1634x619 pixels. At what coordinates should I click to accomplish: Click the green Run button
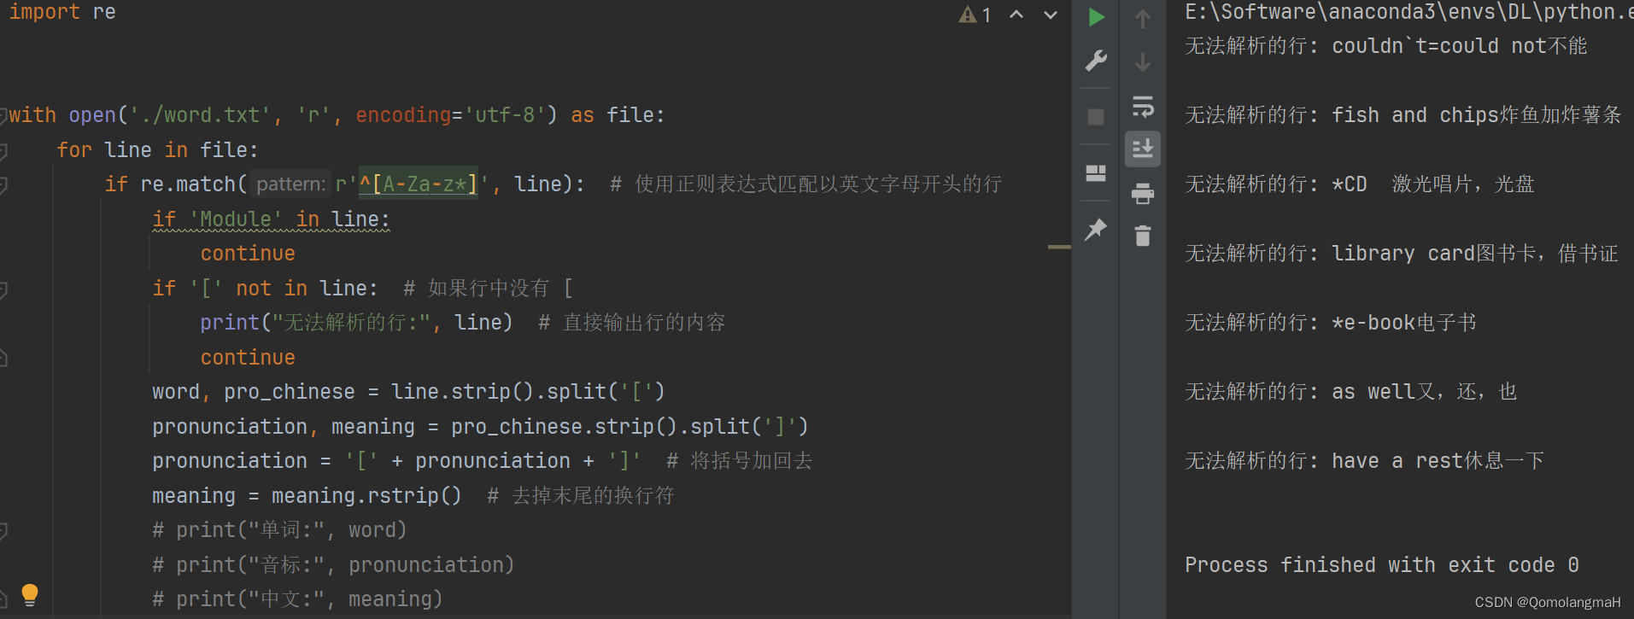click(1097, 17)
